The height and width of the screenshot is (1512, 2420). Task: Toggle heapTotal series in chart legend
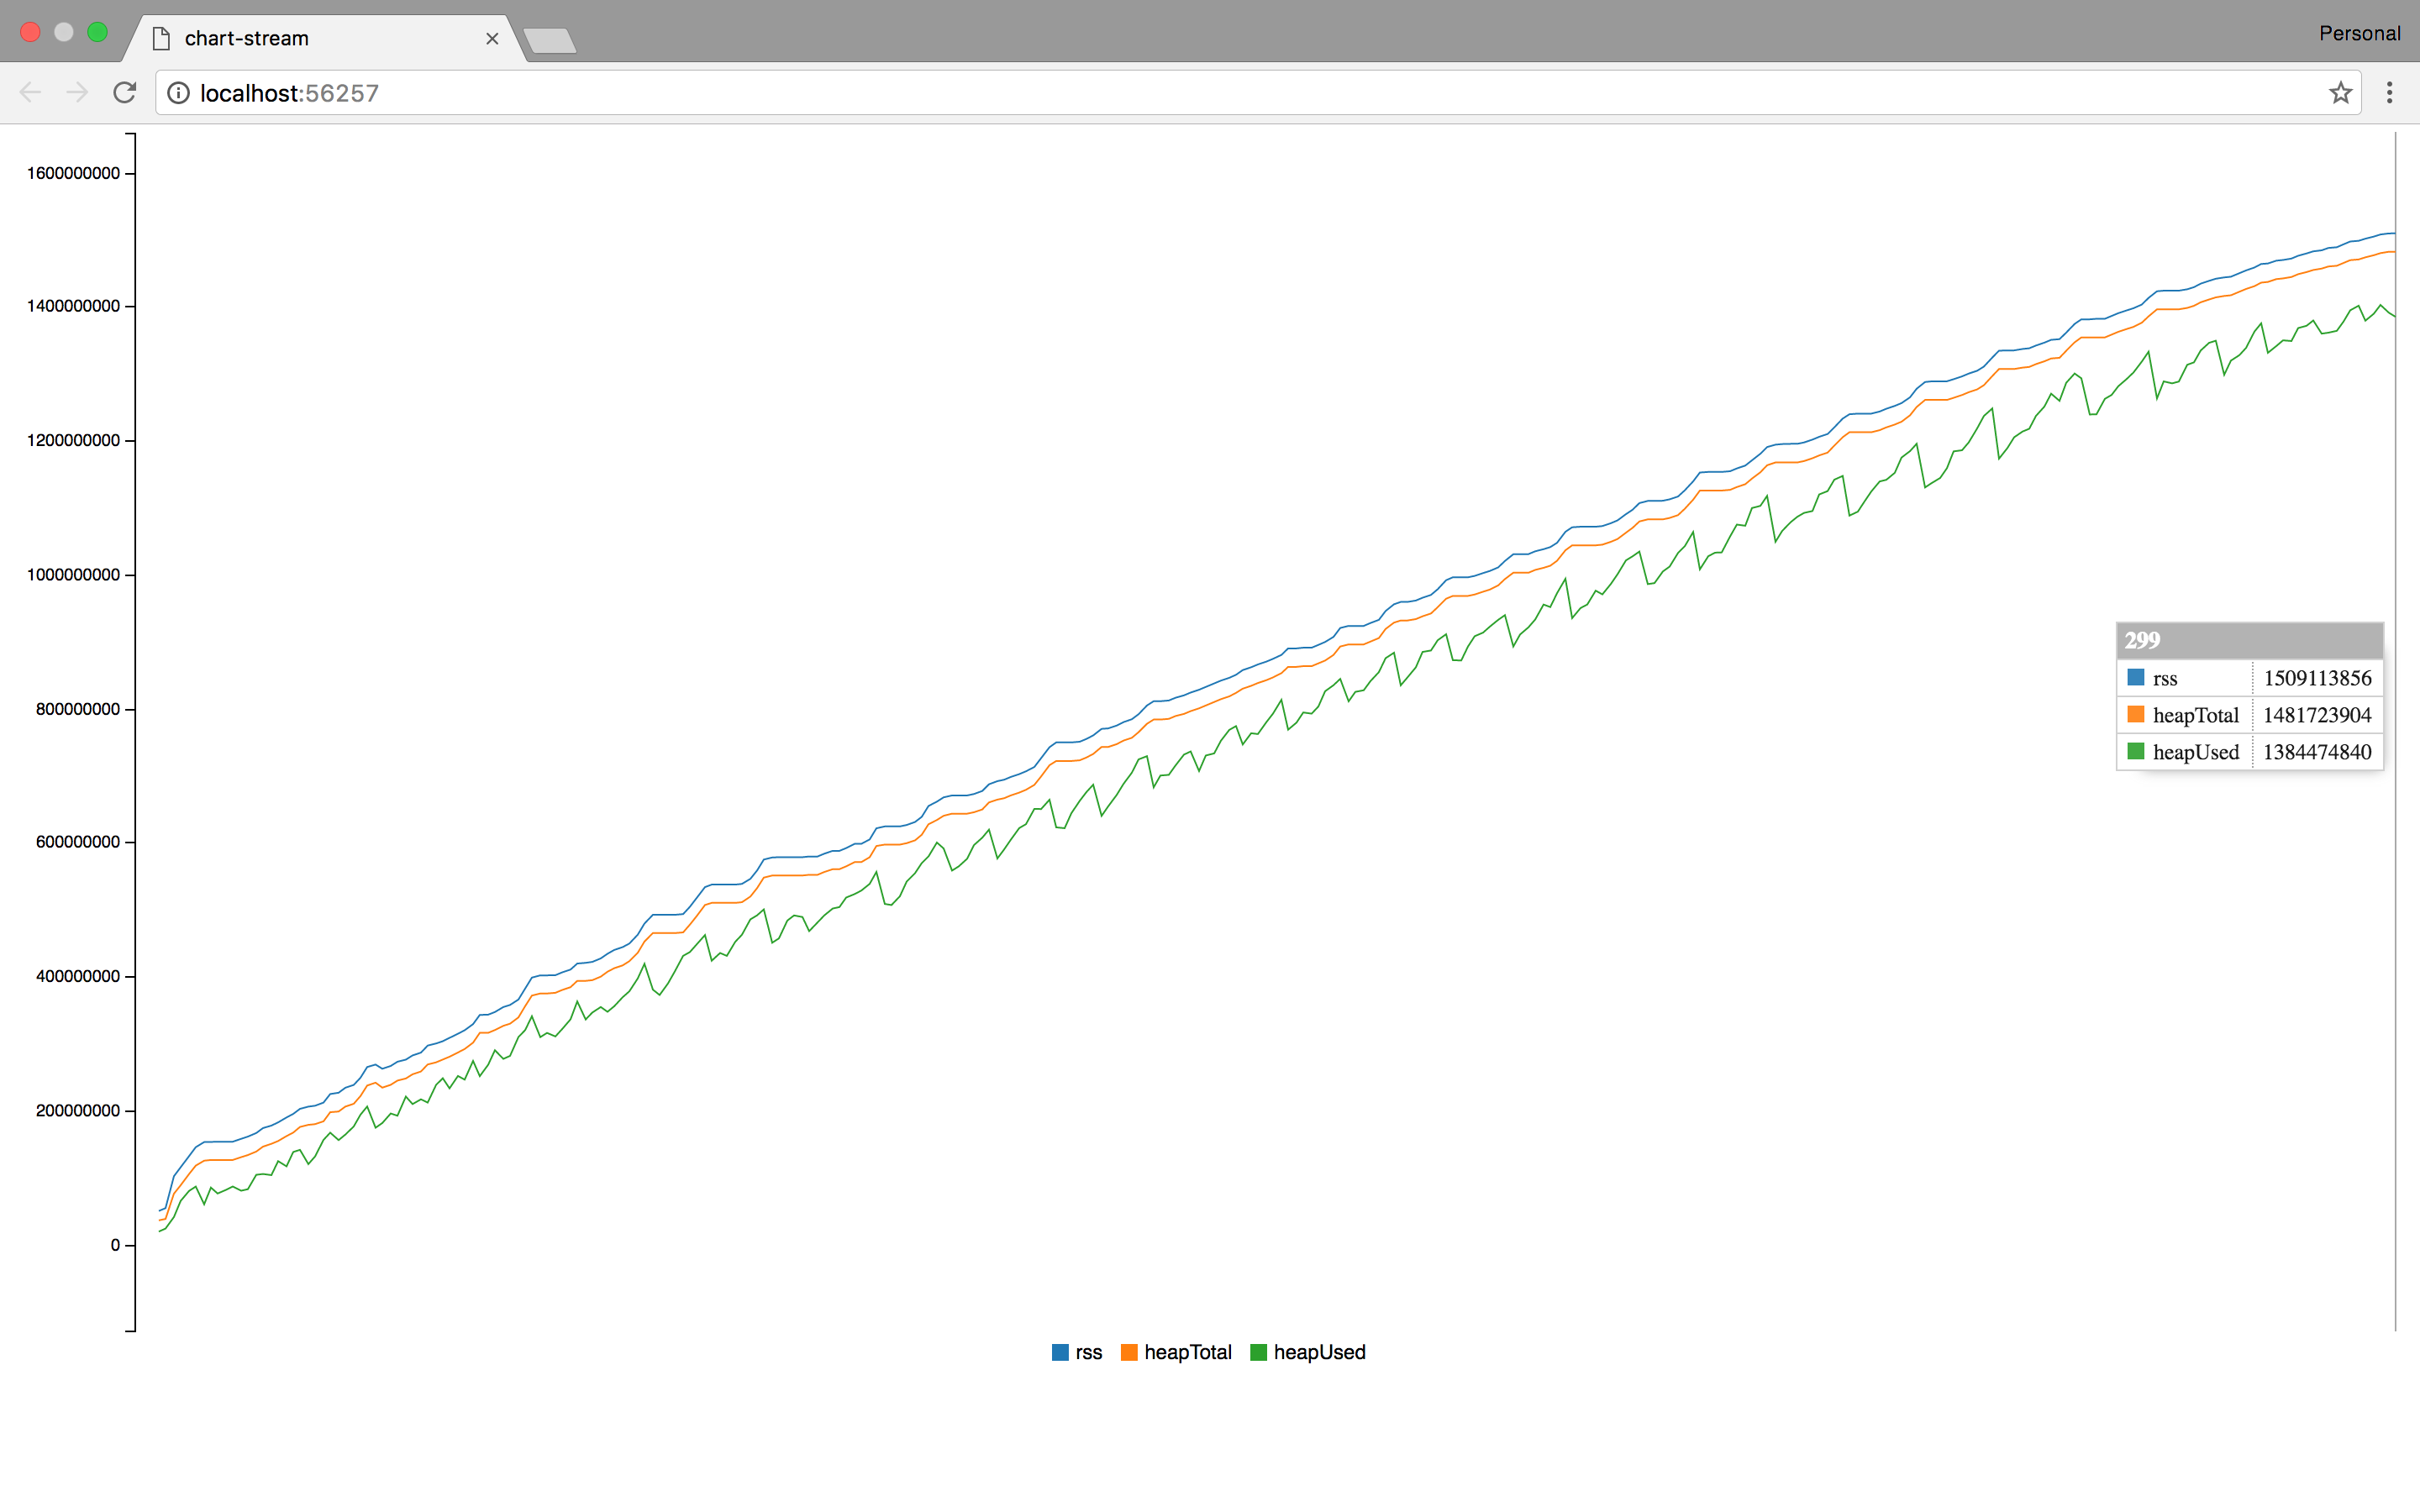[x=1187, y=1352]
